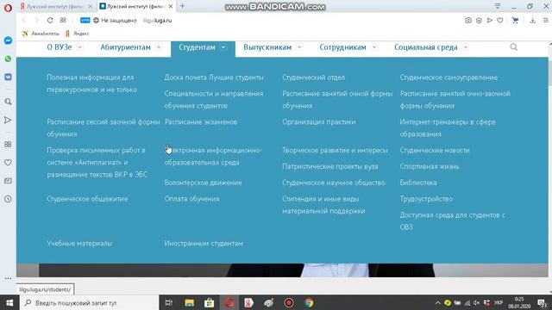Open Студенческий отдел link
552x310 pixels.
pyautogui.click(x=313, y=77)
